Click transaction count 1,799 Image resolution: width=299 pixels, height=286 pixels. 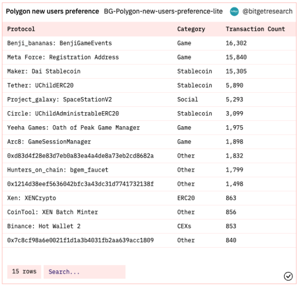(234, 170)
